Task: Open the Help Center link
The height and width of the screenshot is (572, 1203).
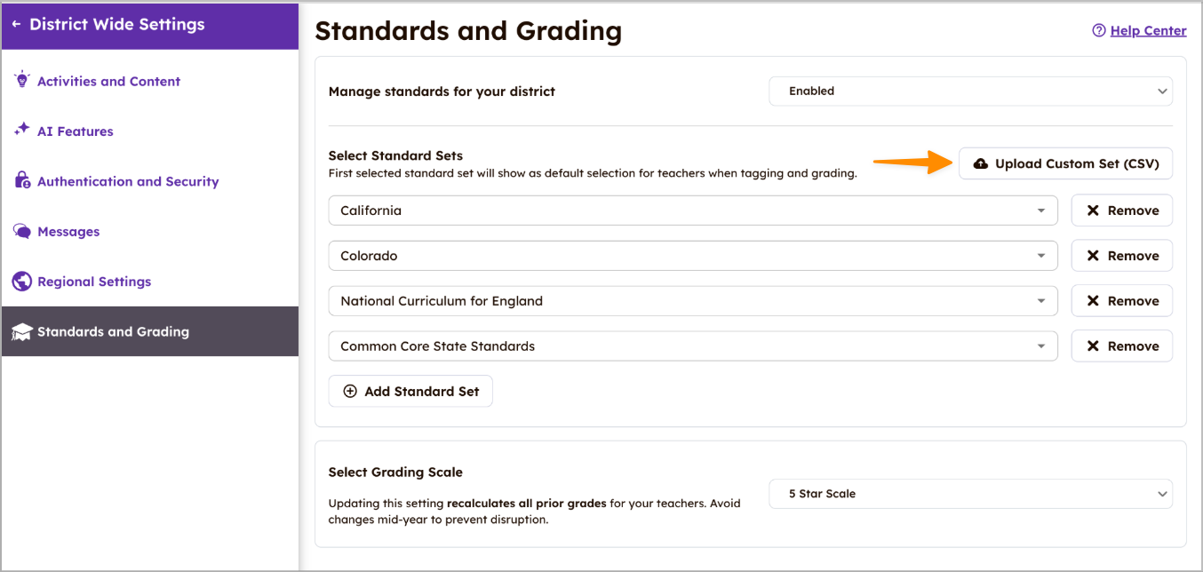Action: (x=1148, y=31)
